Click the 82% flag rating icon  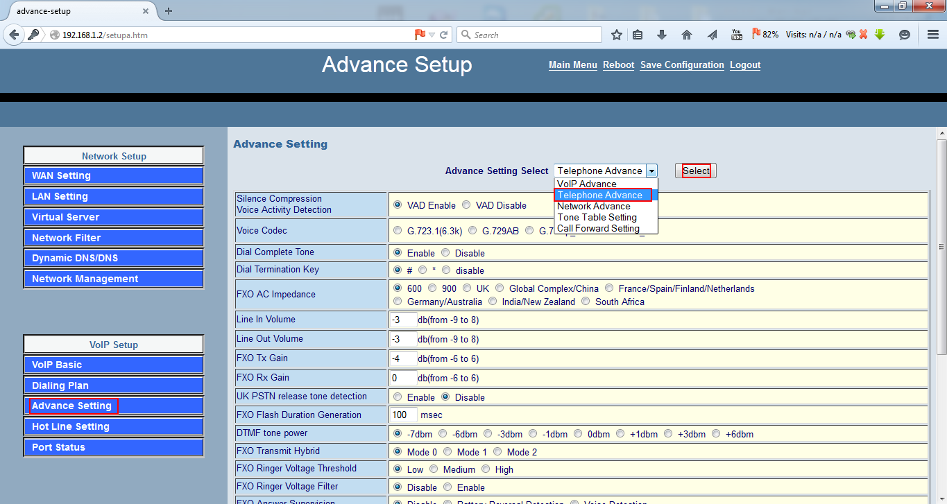click(x=765, y=34)
